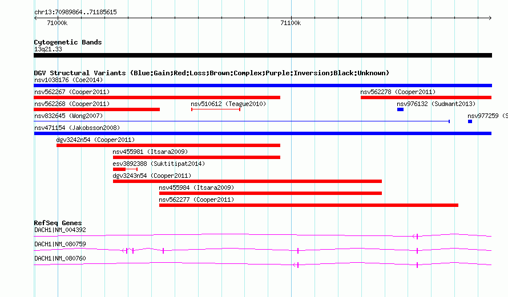Image resolution: width=508 pixels, height=297 pixels.
Task: Click the red nsv562277 loss bar
Action: pyautogui.click(x=309, y=205)
